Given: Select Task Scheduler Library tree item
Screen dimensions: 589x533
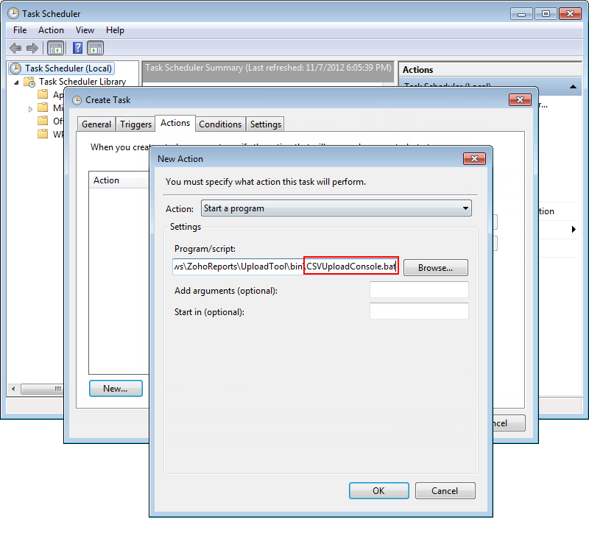Looking at the screenshot, I should click(82, 82).
